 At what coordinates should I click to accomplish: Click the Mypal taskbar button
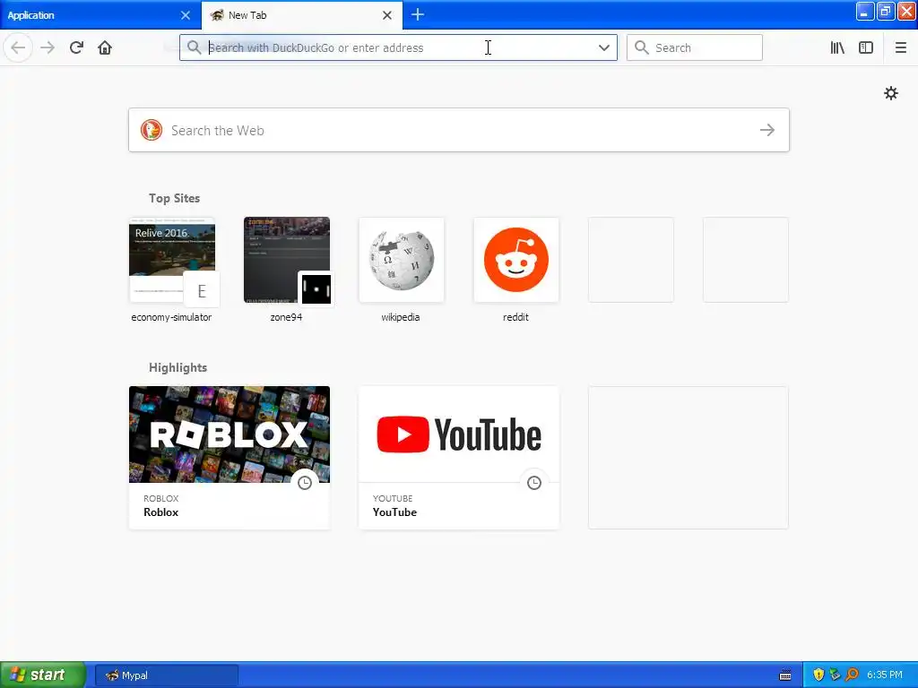[x=167, y=675]
